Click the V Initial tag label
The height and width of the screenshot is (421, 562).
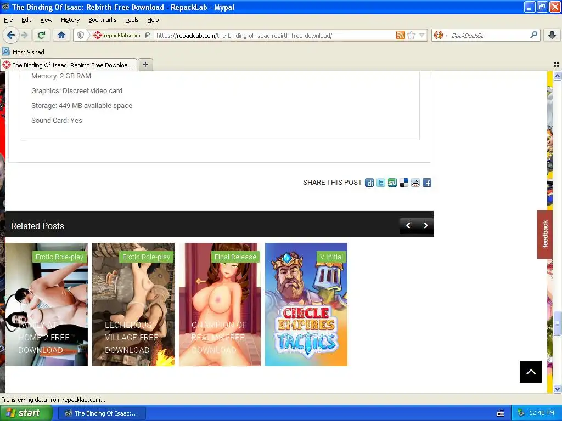[331, 257]
